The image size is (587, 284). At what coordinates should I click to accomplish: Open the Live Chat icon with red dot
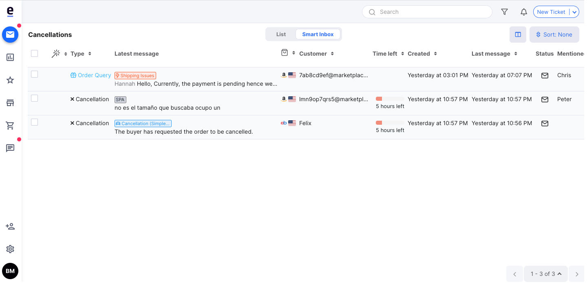[x=10, y=148]
